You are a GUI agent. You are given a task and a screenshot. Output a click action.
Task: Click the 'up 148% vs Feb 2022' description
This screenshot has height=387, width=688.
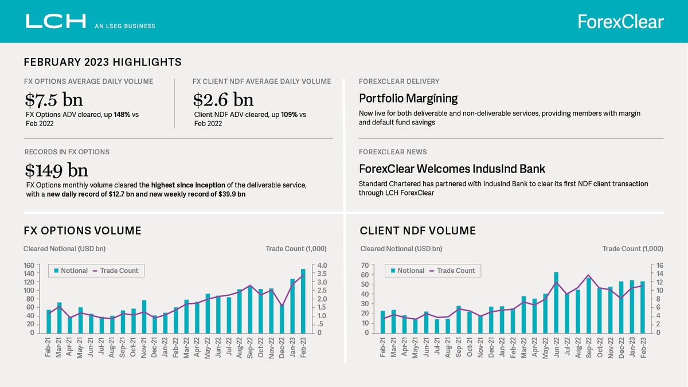83,119
